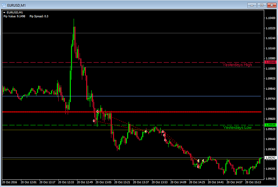Click the 20 Oct 15:13 time label

tap(253, 182)
